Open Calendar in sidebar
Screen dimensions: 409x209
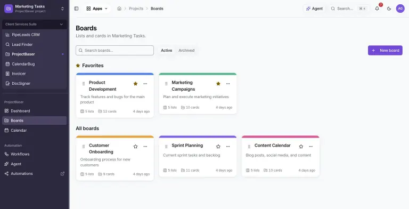click(x=35, y=131)
